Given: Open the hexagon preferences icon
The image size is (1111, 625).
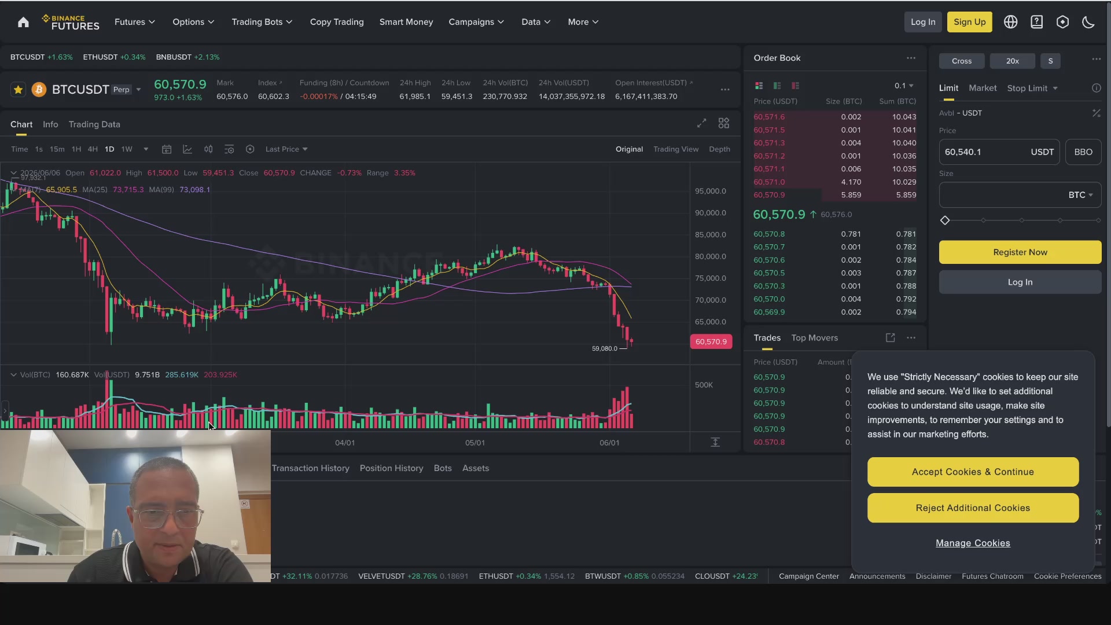Looking at the screenshot, I should (1062, 22).
